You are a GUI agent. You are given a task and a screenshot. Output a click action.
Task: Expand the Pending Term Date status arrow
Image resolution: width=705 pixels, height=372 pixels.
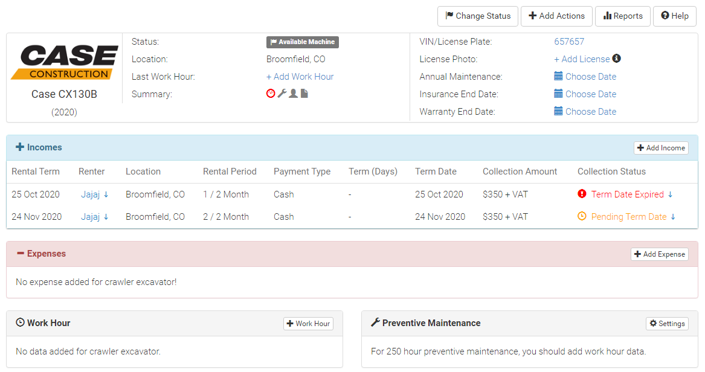(672, 216)
